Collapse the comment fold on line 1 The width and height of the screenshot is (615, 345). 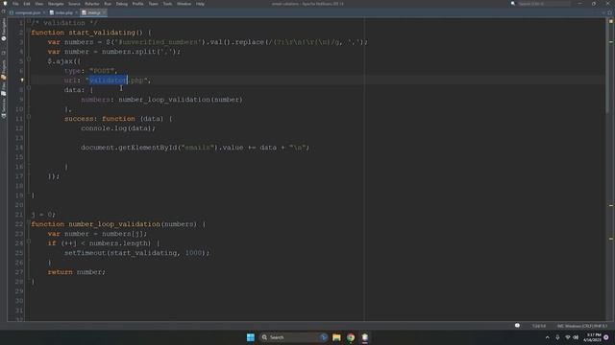pyautogui.click(x=29, y=21)
